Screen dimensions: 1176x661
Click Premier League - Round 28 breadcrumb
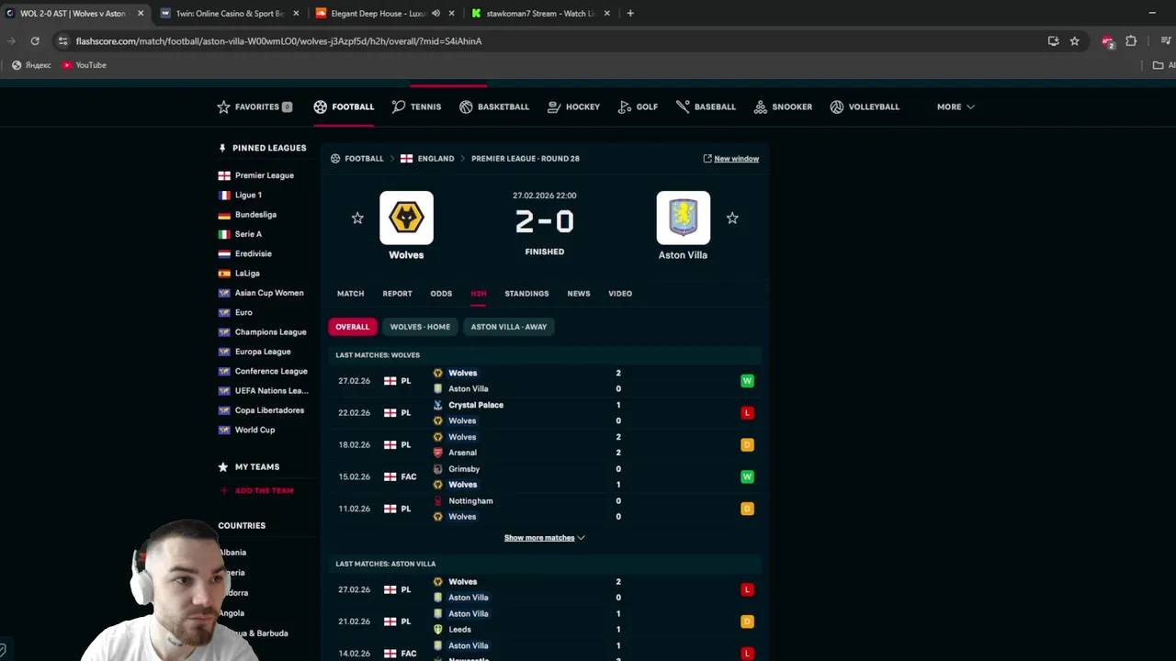pyautogui.click(x=526, y=159)
